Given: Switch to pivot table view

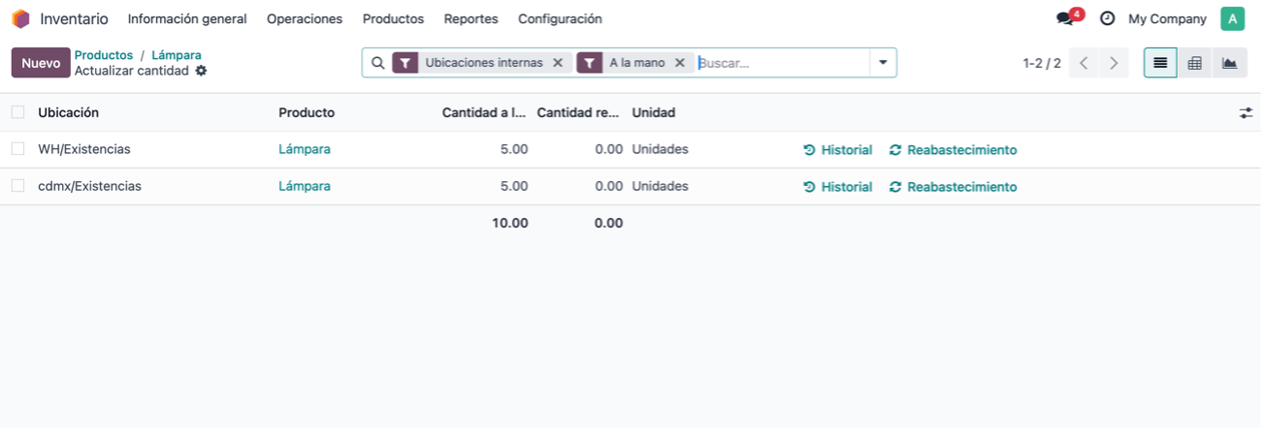Looking at the screenshot, I should (x=1195, y=63).
